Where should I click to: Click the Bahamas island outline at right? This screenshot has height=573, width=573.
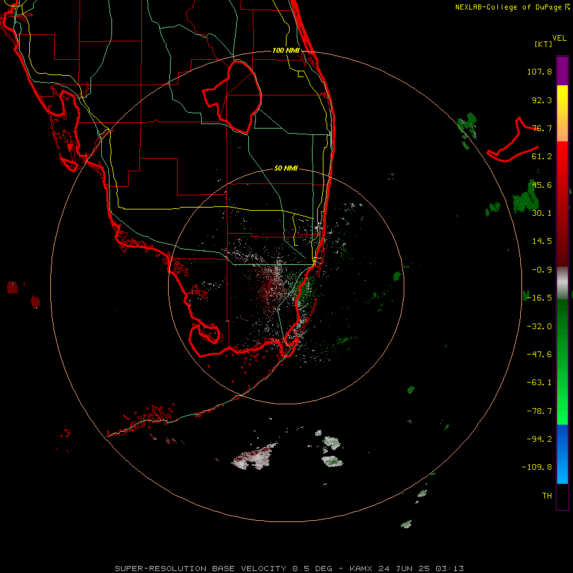pos(513,139)
